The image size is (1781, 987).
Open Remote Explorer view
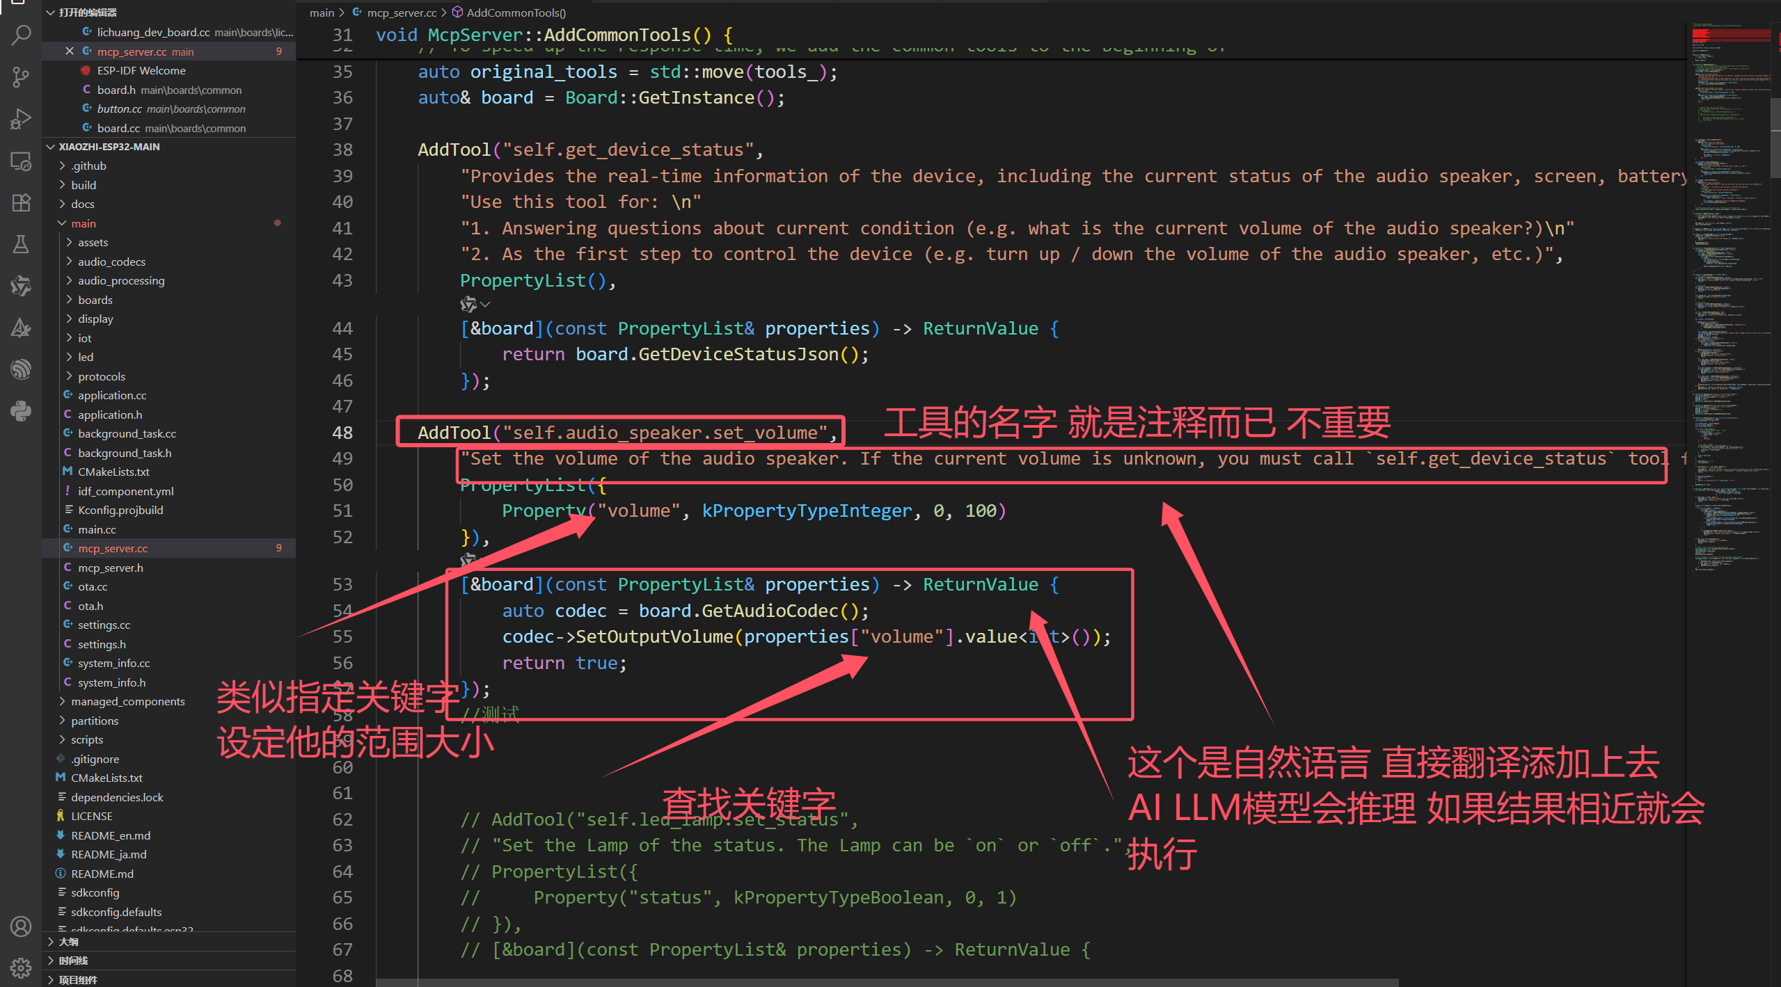tap(21, 161)
